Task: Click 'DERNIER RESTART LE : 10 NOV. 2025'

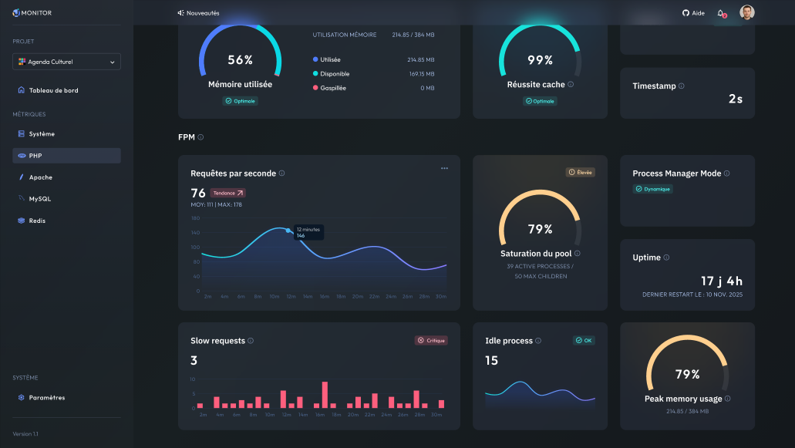Action: 692,295
